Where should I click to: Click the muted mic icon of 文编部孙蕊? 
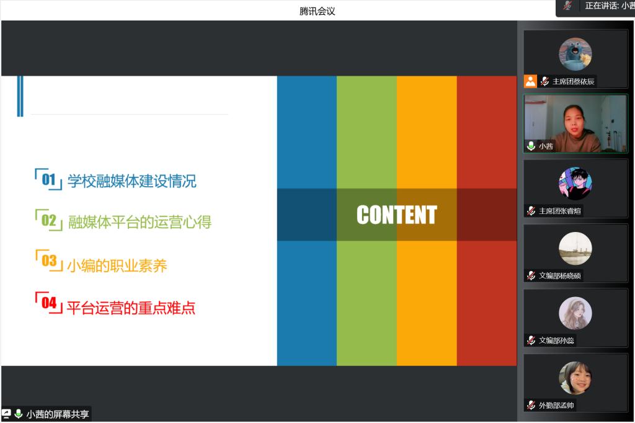531,341
